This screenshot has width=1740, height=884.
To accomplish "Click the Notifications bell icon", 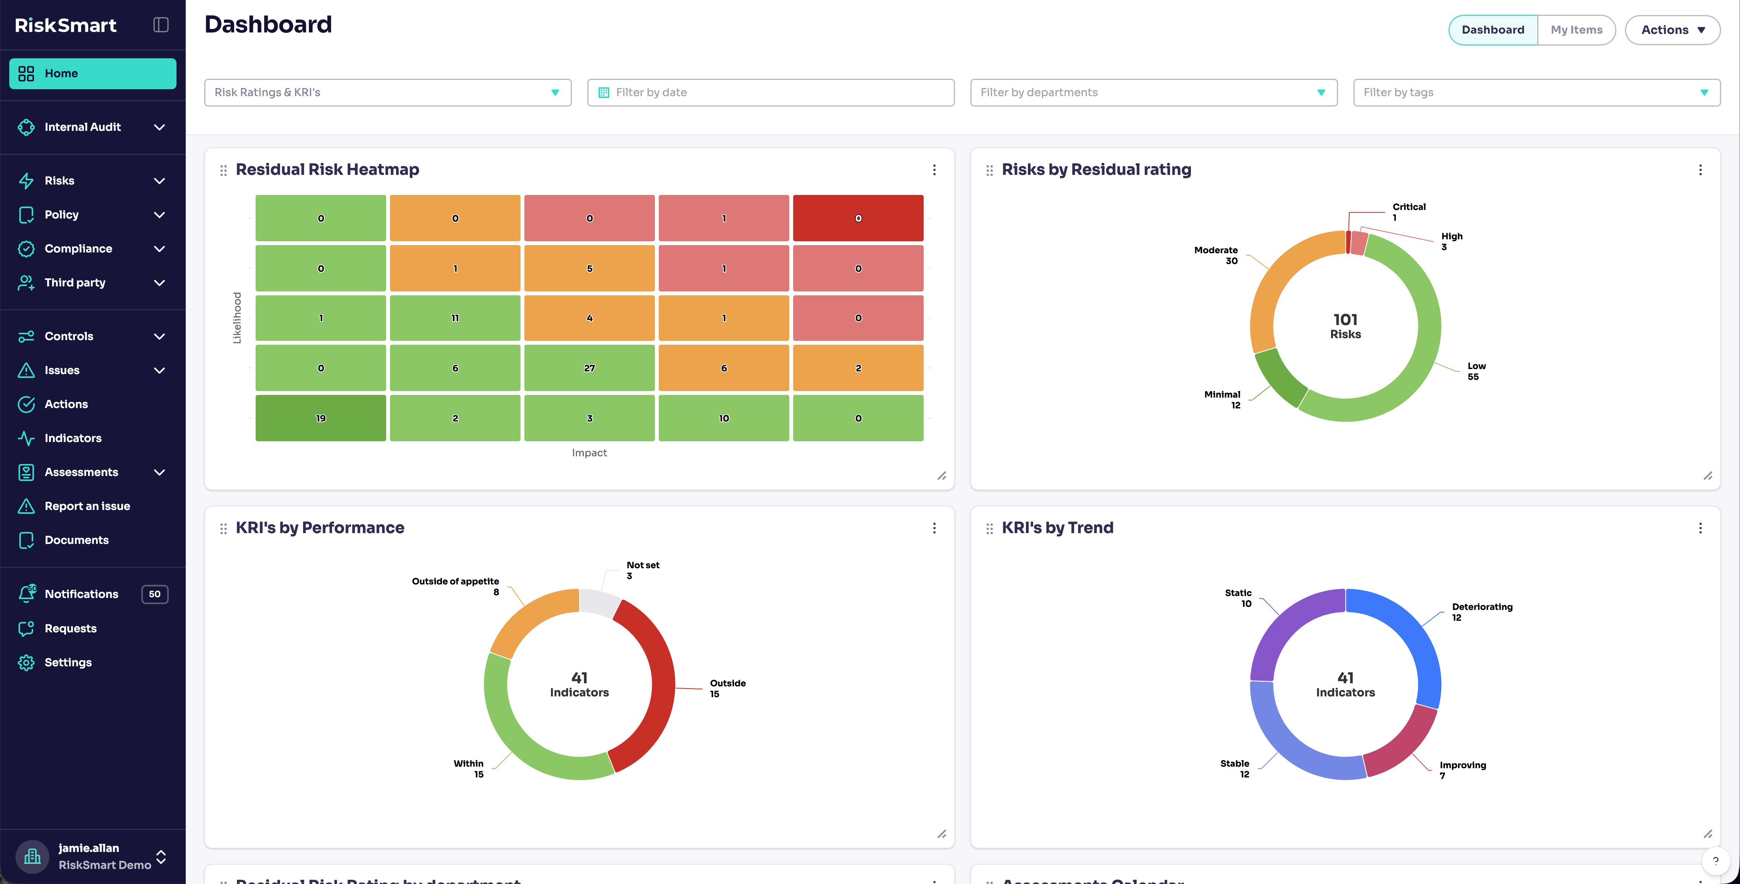I will coord(27,594).
